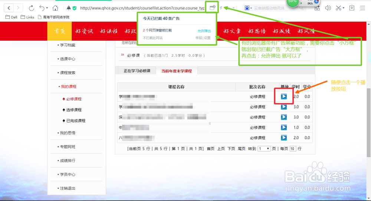
Task: Click the lightning speed mode icon
Action: 221,8
